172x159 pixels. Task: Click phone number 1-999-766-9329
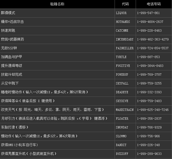click(149, 127)
